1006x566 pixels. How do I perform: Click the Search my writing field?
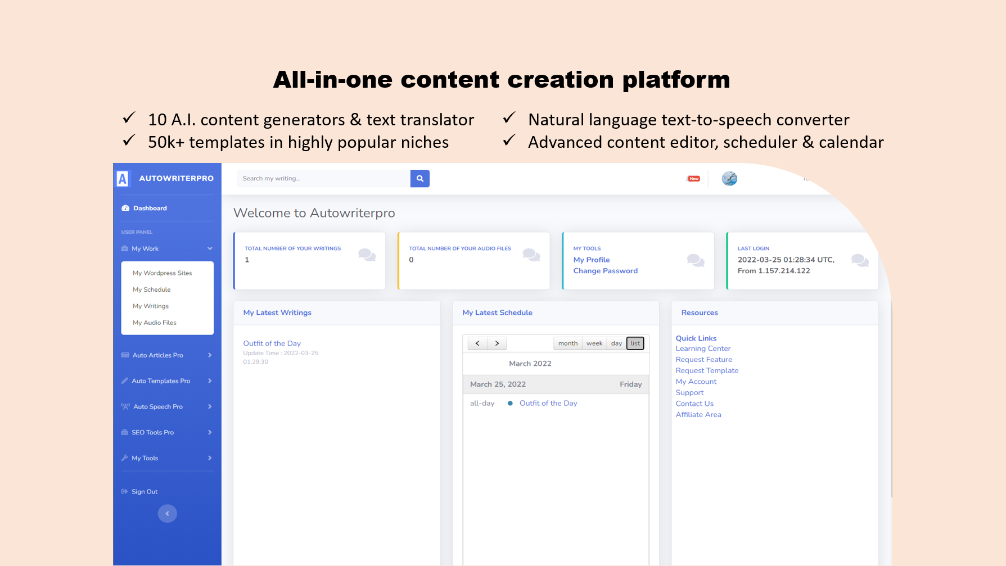point(324,179)
